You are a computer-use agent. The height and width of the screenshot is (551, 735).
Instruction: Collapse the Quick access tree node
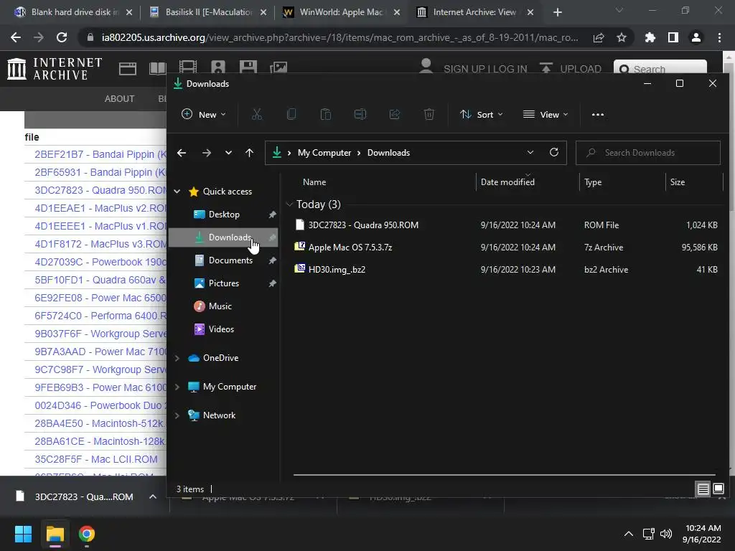click(x=177, y=191)
